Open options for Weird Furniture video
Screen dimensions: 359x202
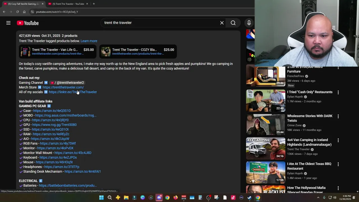338,68
